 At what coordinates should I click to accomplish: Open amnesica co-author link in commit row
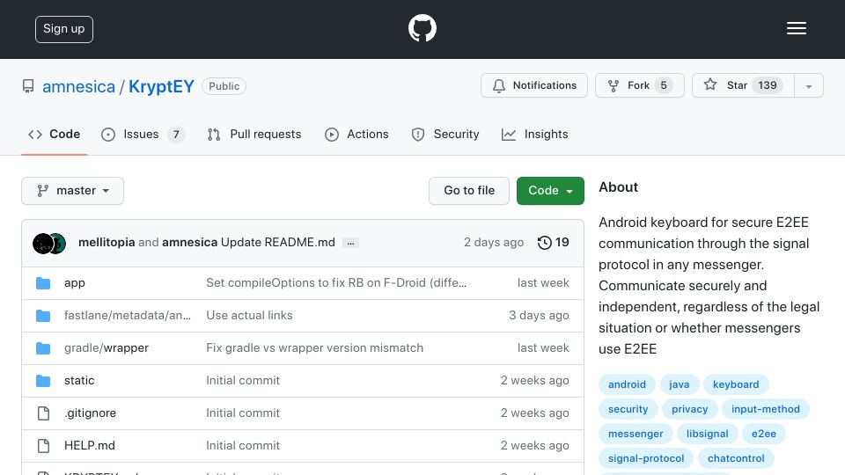point(190,243)
